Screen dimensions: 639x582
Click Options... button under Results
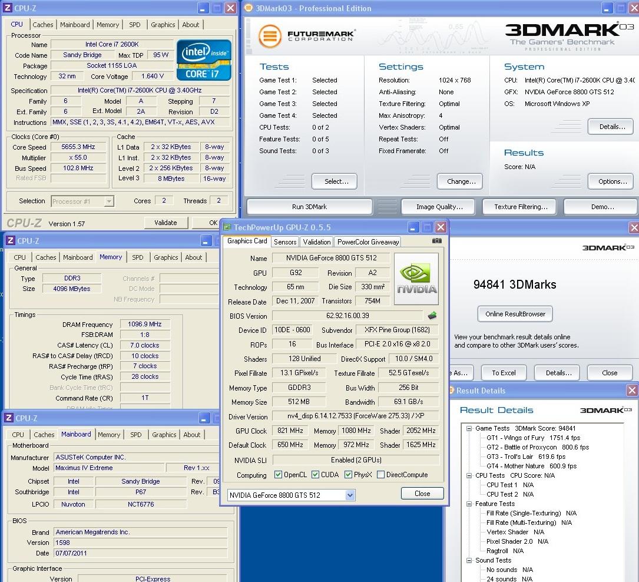(611, 181)
